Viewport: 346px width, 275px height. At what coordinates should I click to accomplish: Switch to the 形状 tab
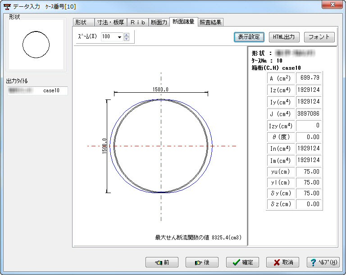(84, 22)
